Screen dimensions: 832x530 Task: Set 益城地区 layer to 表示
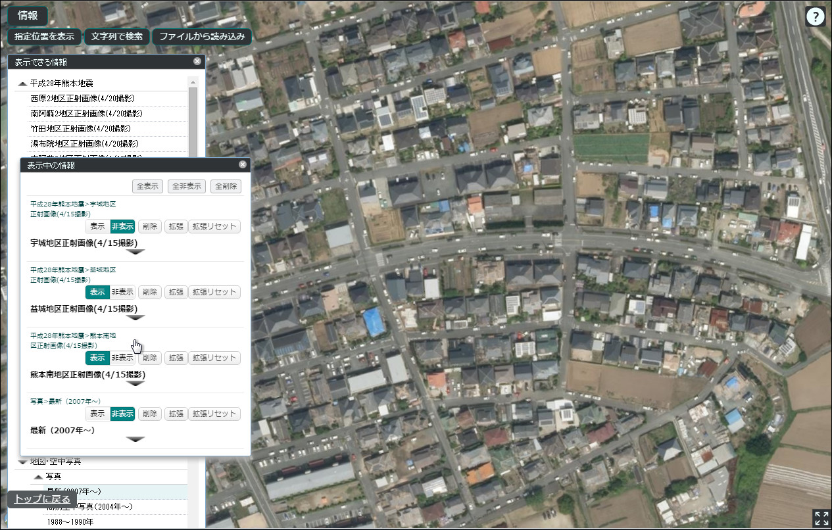point(97,292)
